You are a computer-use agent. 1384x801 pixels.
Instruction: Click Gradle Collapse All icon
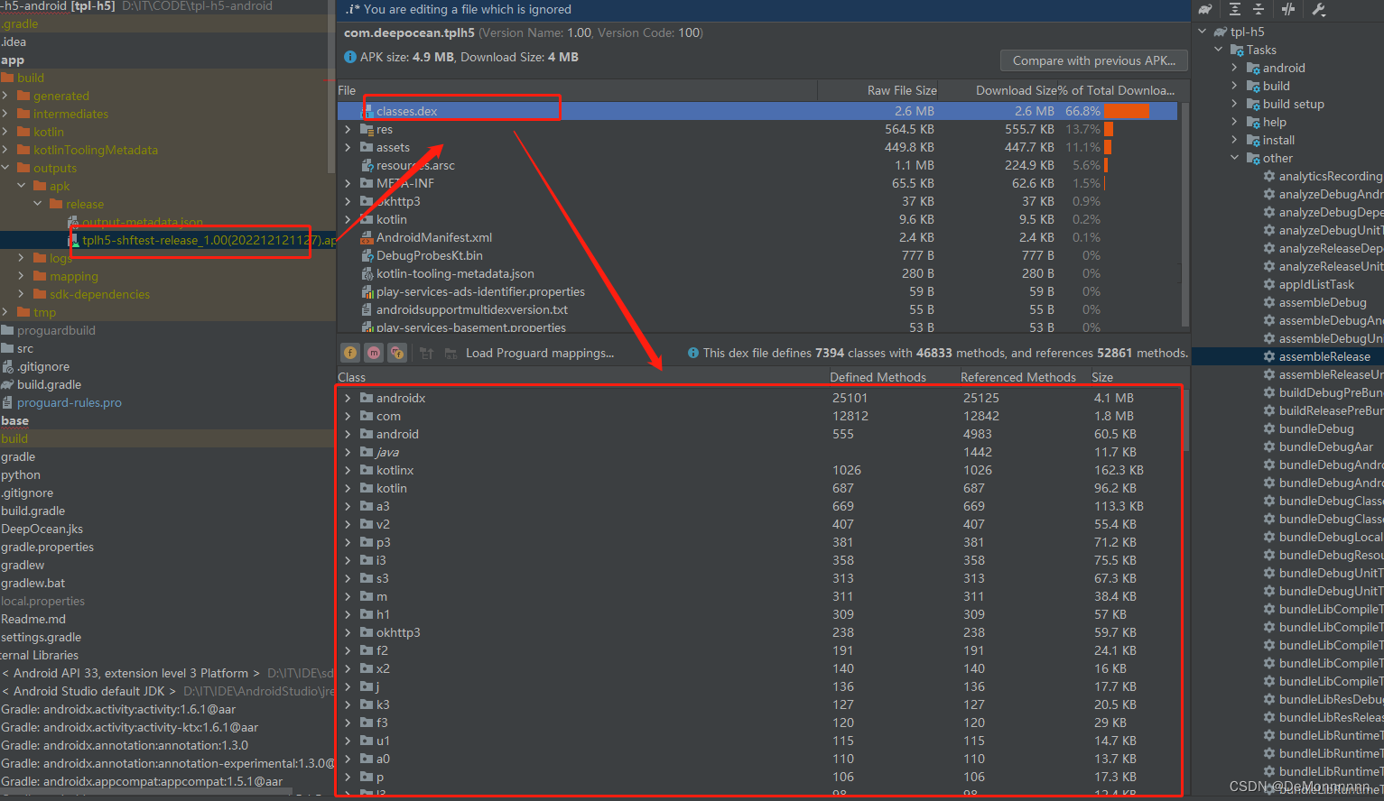1259,9
